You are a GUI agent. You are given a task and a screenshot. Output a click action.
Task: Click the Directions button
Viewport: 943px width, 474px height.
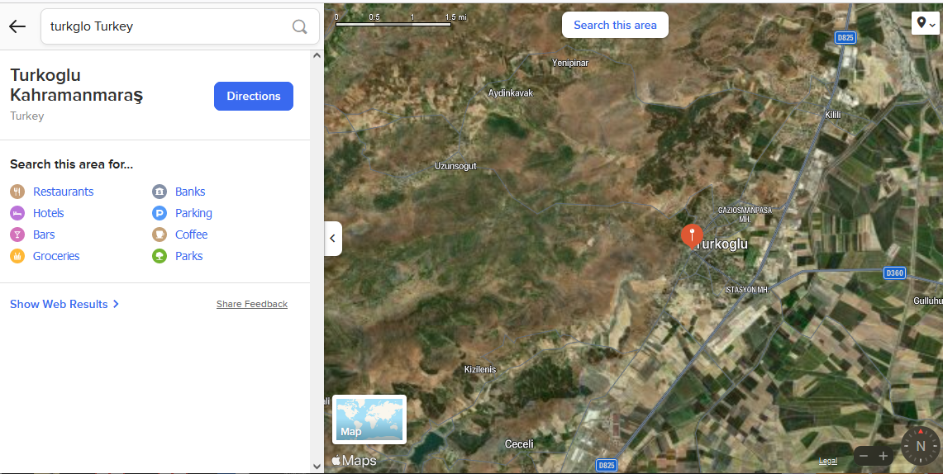pyautogui.click(x=254, y=96)
